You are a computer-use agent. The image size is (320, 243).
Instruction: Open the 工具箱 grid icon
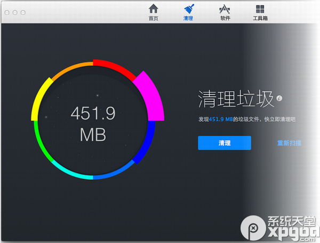click(260, 9)
